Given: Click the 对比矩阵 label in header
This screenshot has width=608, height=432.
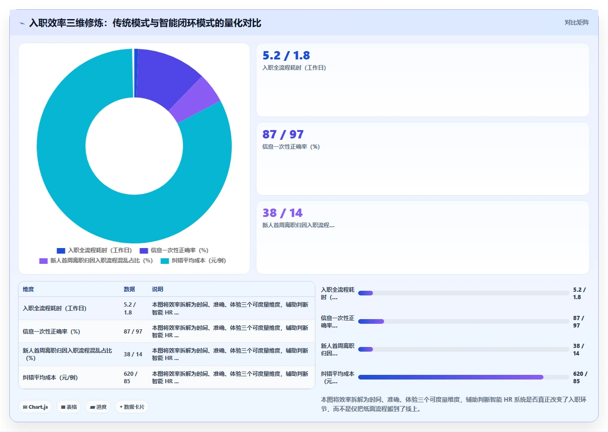Looking at the screenshot, I should pyautogui.click(x=576, y=22).
